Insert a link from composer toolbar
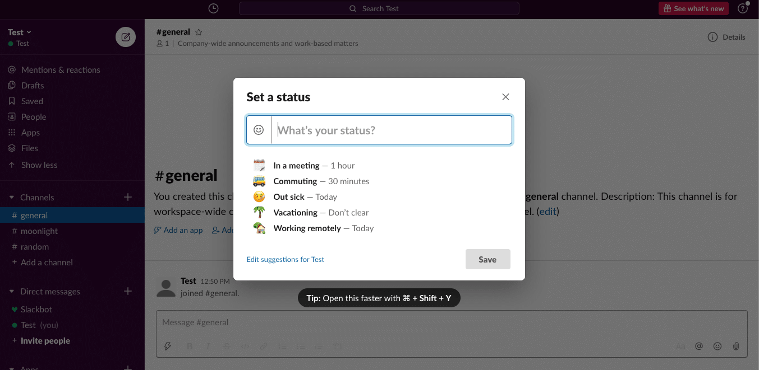Screen dimensions: 759x370 264,346
